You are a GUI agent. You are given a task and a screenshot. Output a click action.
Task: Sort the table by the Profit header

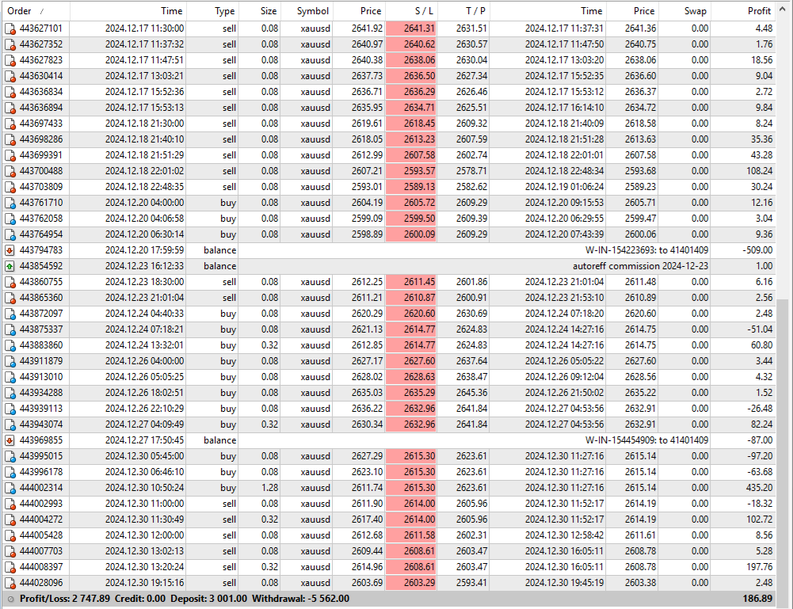pos(759,11)
